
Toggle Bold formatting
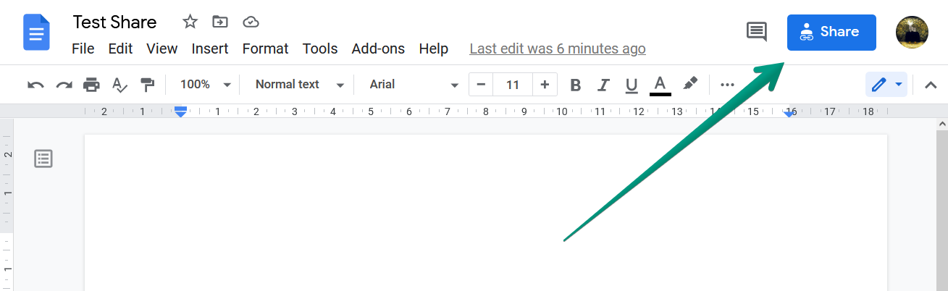(576, 85)
